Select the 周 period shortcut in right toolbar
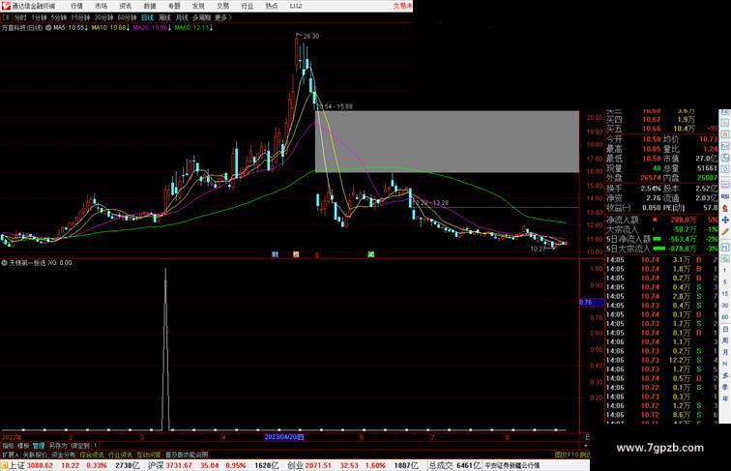The height and width of the screenshot is (471, 731). click(x=725, y=340)
